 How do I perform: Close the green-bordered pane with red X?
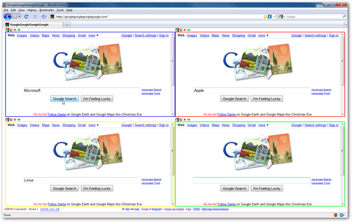tap(185, 119)
